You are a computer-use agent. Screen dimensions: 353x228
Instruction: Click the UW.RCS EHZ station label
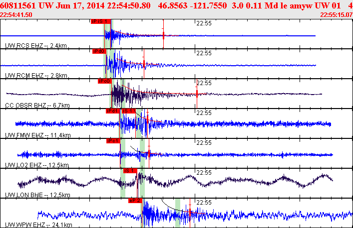click(x=35, y=46)
